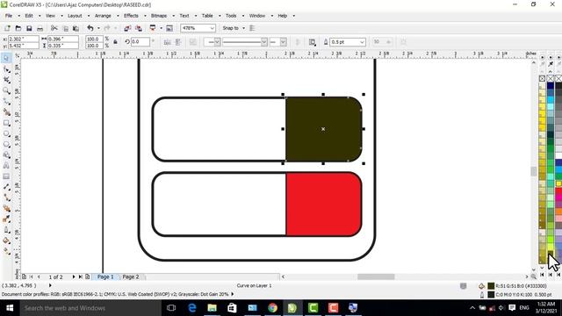Open the Bitmaps menu
Screen dimensions: 562x316
pyautogui.click(x=159, y=16)
